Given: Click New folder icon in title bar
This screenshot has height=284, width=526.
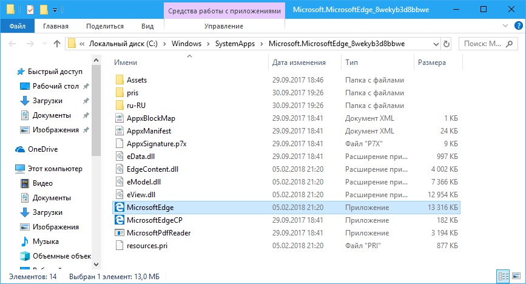Looking at the screenshot, I should [44, 9].
